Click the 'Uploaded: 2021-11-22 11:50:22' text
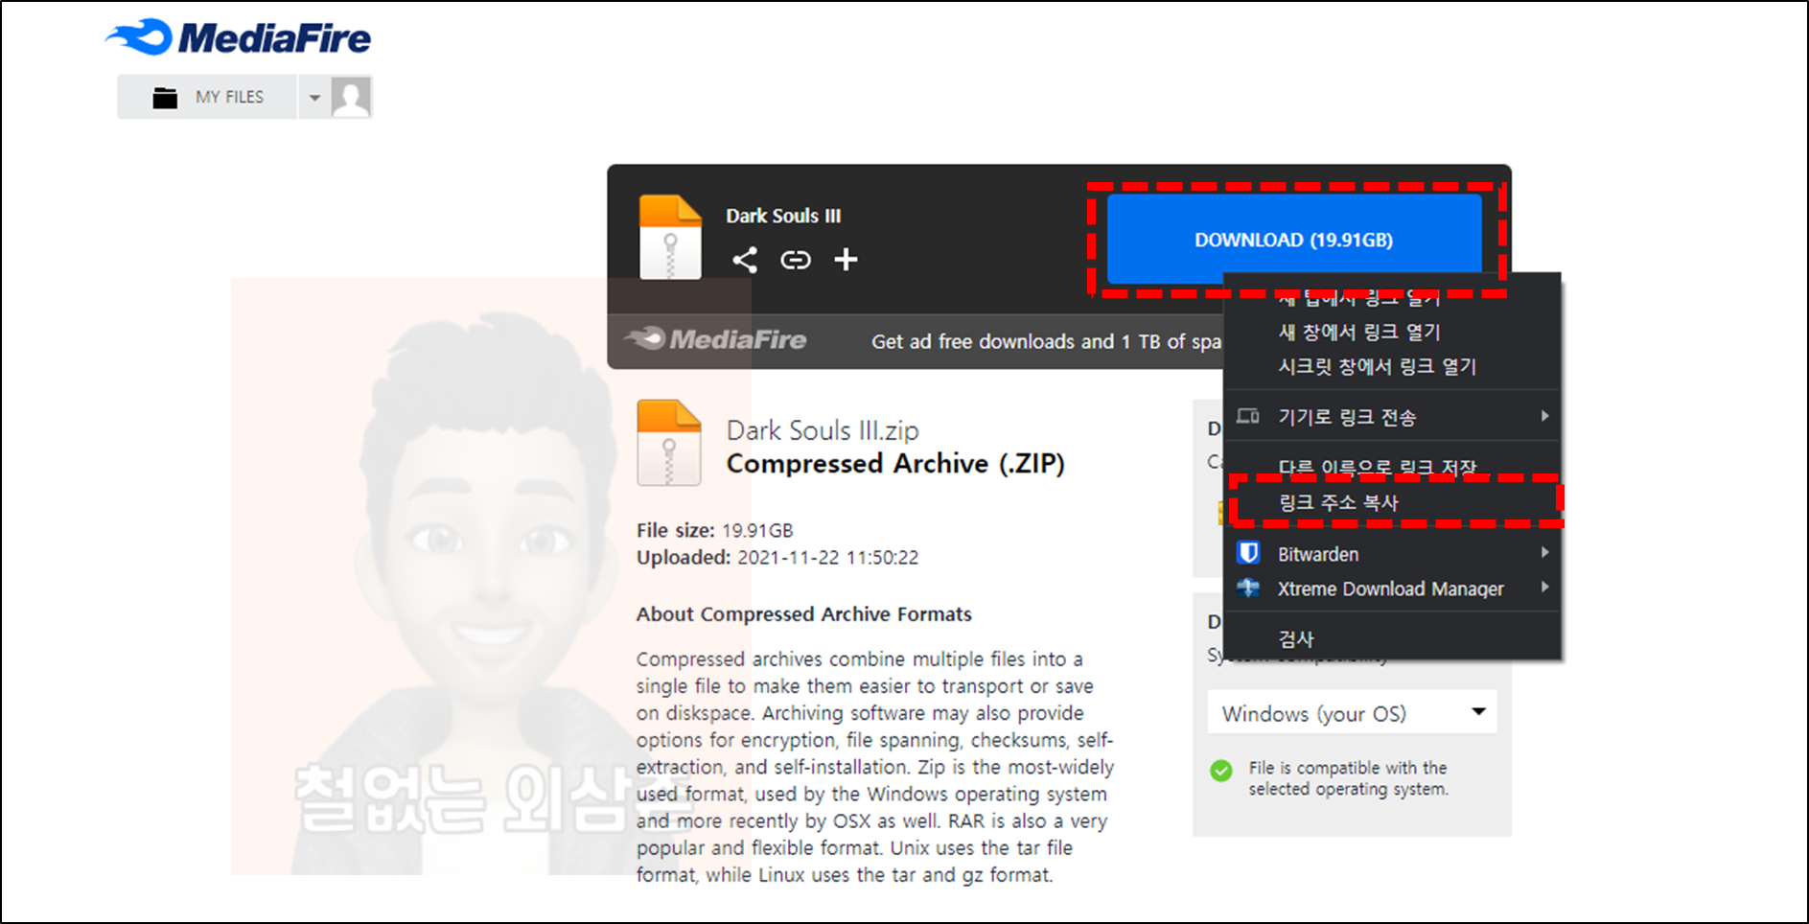Screen dimensions: 1809x924 777,557
